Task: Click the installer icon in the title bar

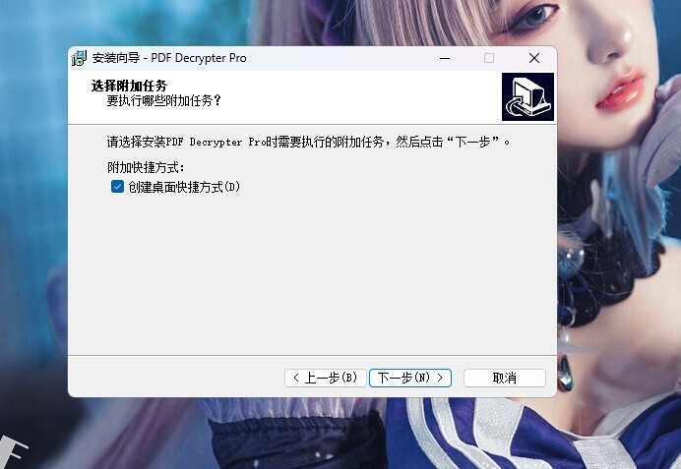Action: [x=79, y=58]
